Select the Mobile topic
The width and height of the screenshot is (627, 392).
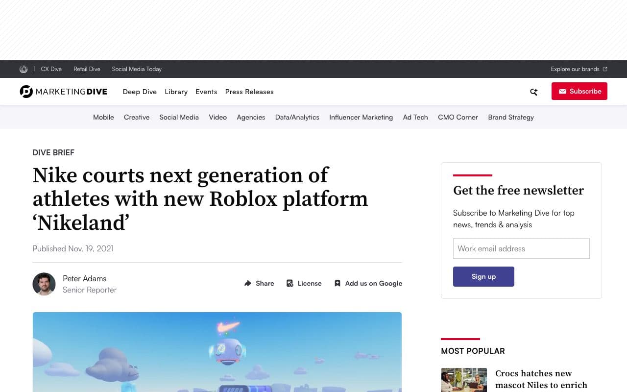pyautogui.click(x=103, y=117)
